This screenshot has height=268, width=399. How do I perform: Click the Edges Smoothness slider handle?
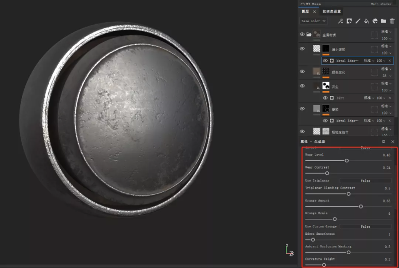click(x=313, y=240)
